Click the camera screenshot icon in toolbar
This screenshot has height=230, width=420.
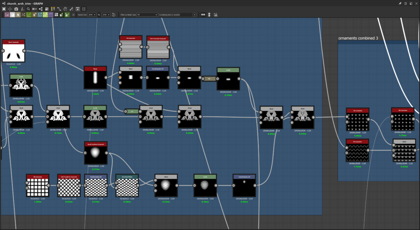[16, 9]
